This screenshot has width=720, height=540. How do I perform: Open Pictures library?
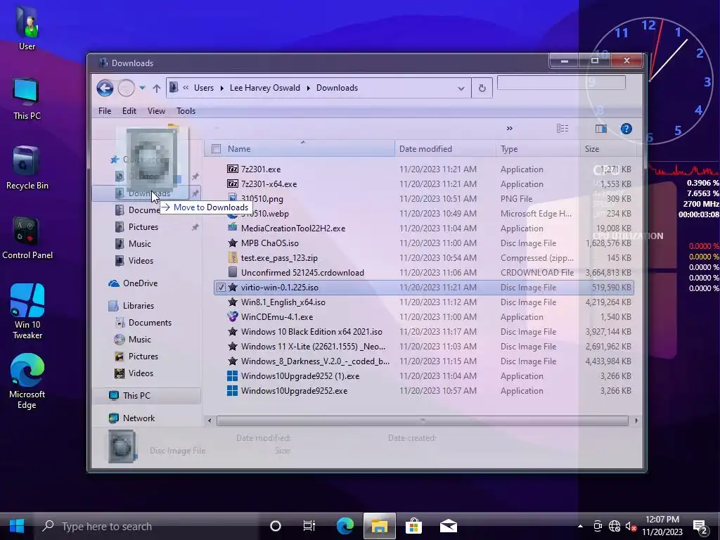[x=143, y=356]
